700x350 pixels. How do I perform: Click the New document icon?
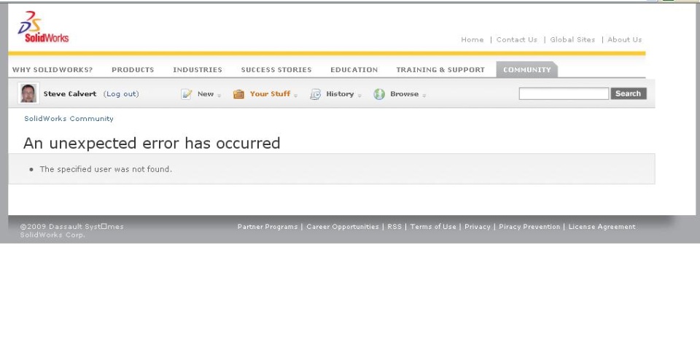(187, 94)
